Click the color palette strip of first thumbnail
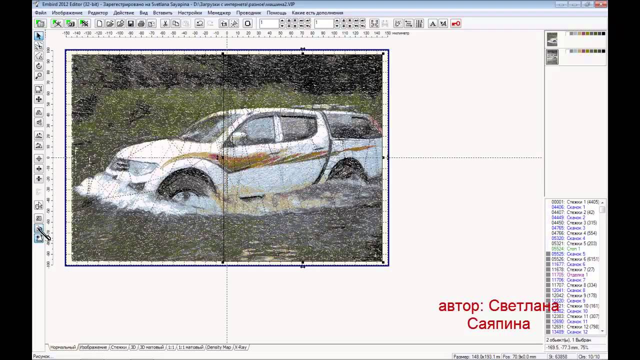 click(x=585, y=33)
